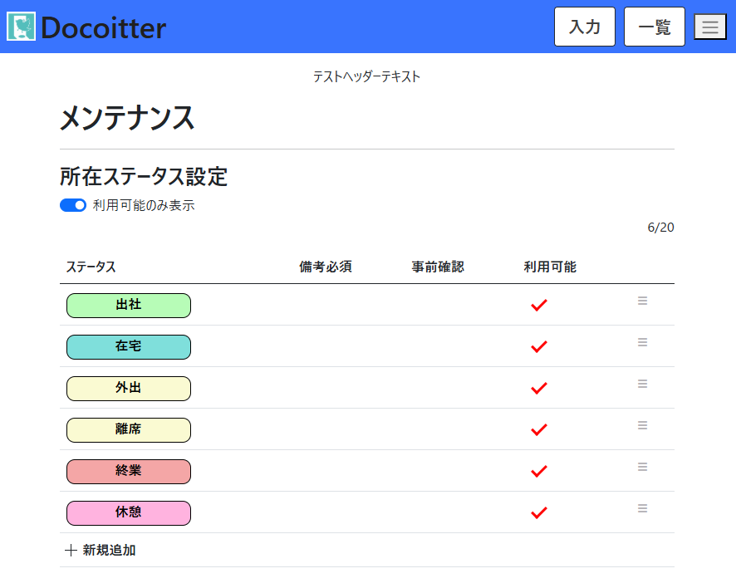
Task: Click the drag handle for 休憩 row
Action: 642,508
